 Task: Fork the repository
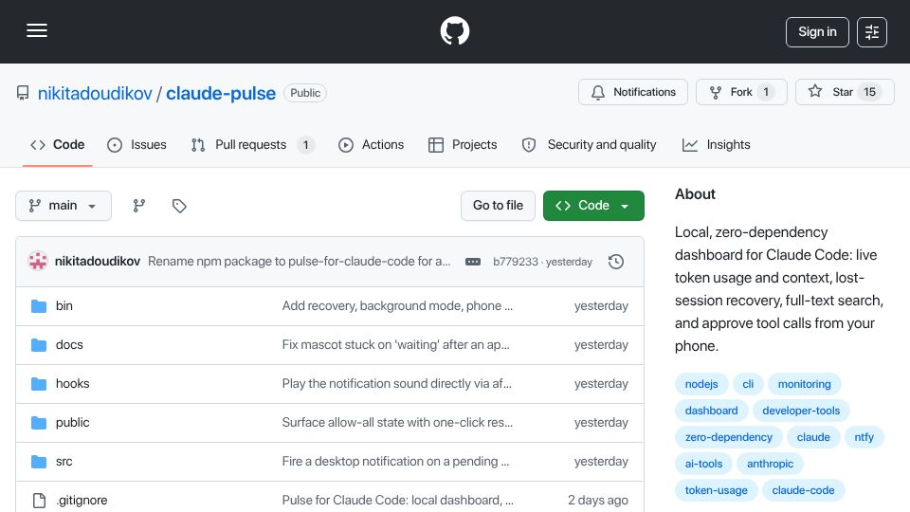click(741, 92)
